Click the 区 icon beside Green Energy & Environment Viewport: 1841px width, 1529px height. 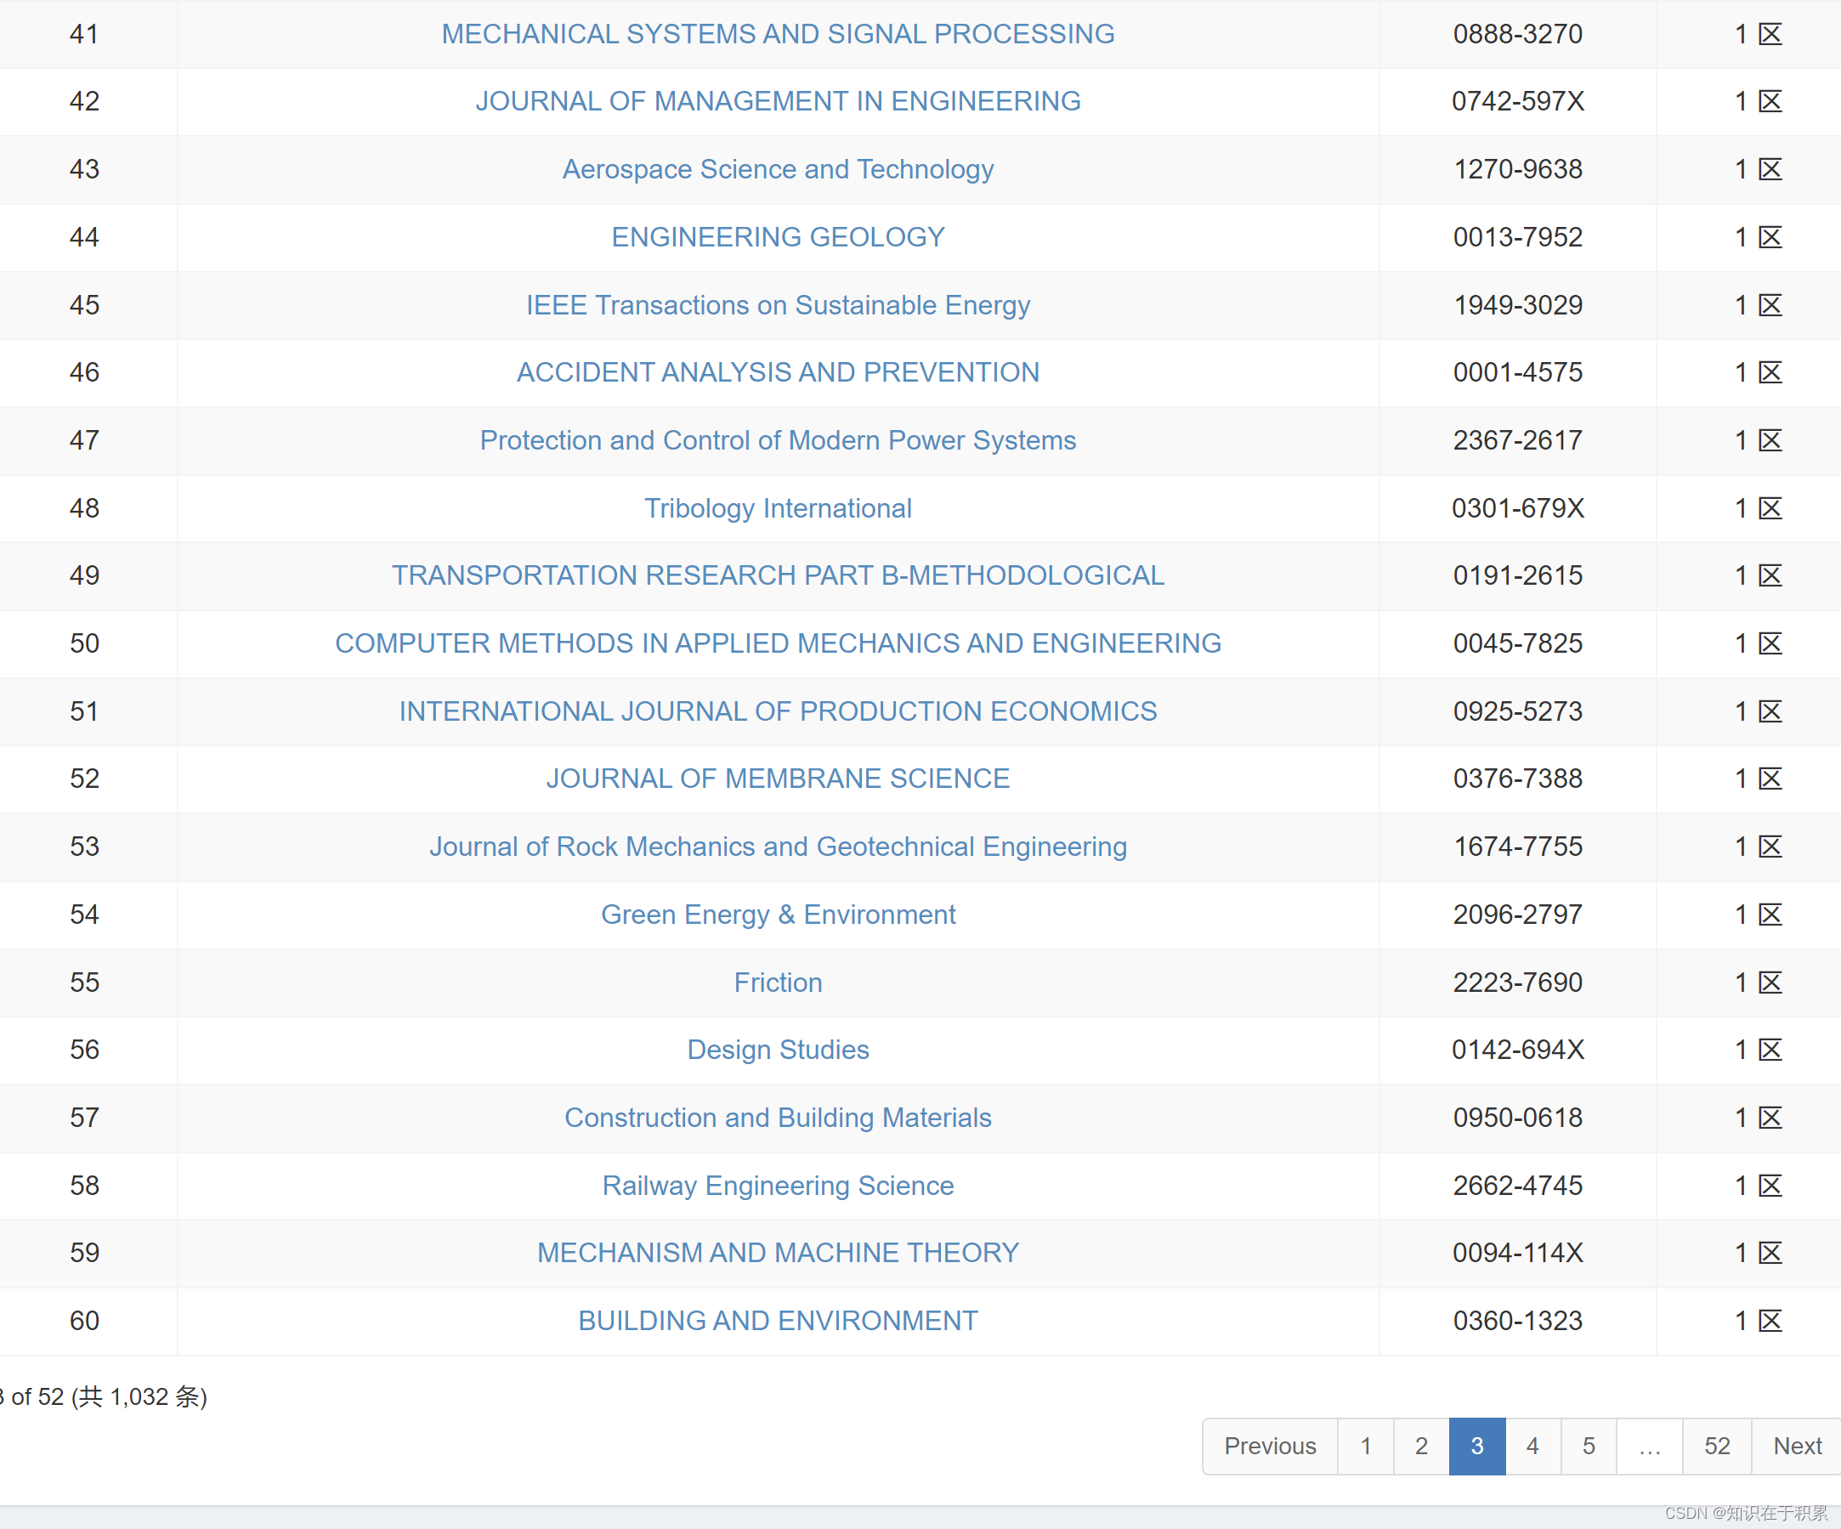point(1770,915)
